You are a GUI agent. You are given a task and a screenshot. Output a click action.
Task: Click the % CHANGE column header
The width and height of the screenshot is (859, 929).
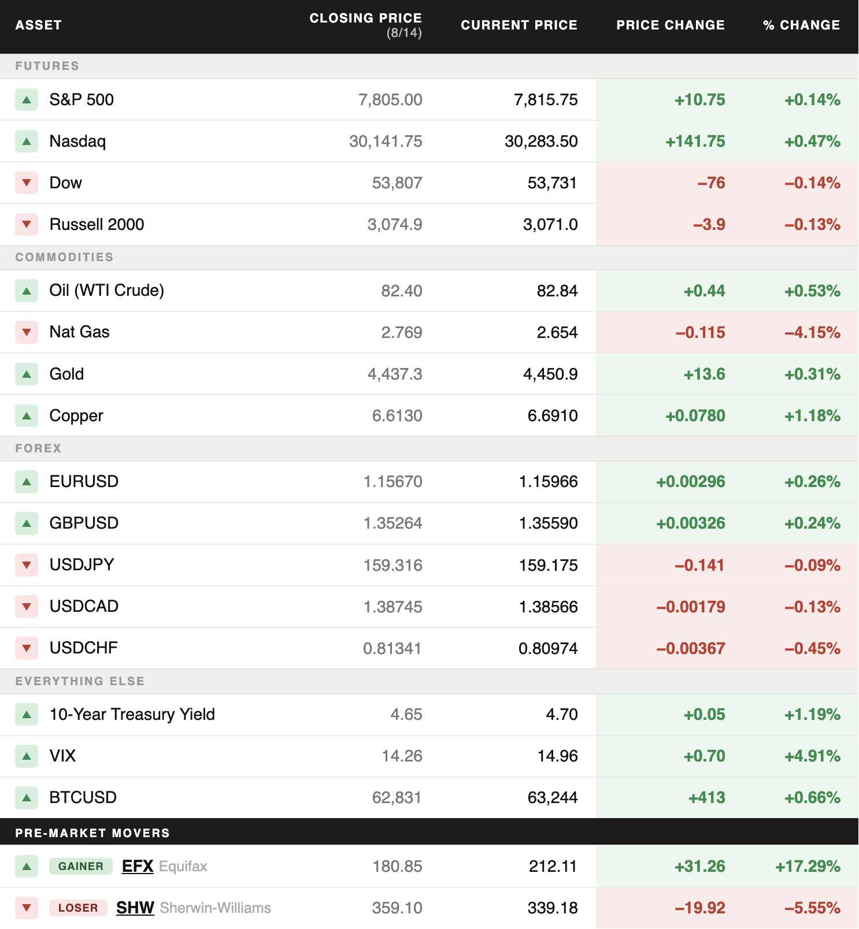pos(801,25)
